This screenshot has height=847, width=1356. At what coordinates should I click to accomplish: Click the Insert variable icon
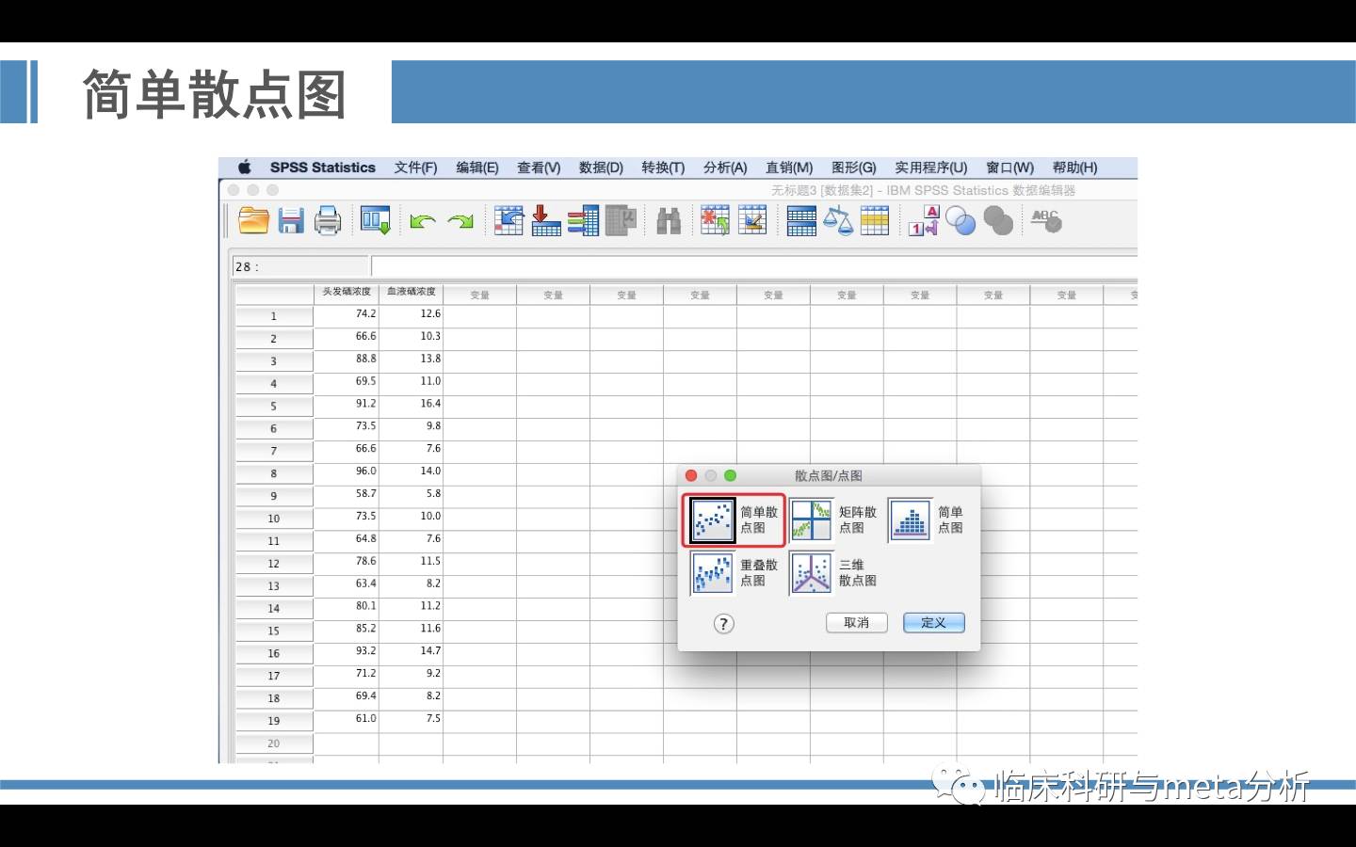point(752,221)
